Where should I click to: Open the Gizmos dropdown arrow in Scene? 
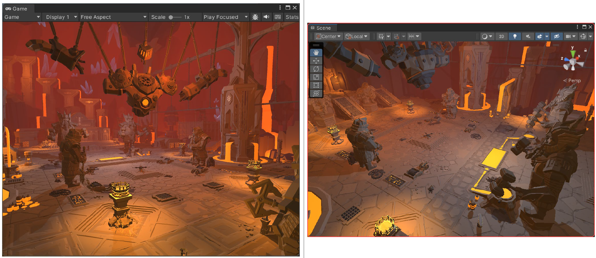[591, 37]
